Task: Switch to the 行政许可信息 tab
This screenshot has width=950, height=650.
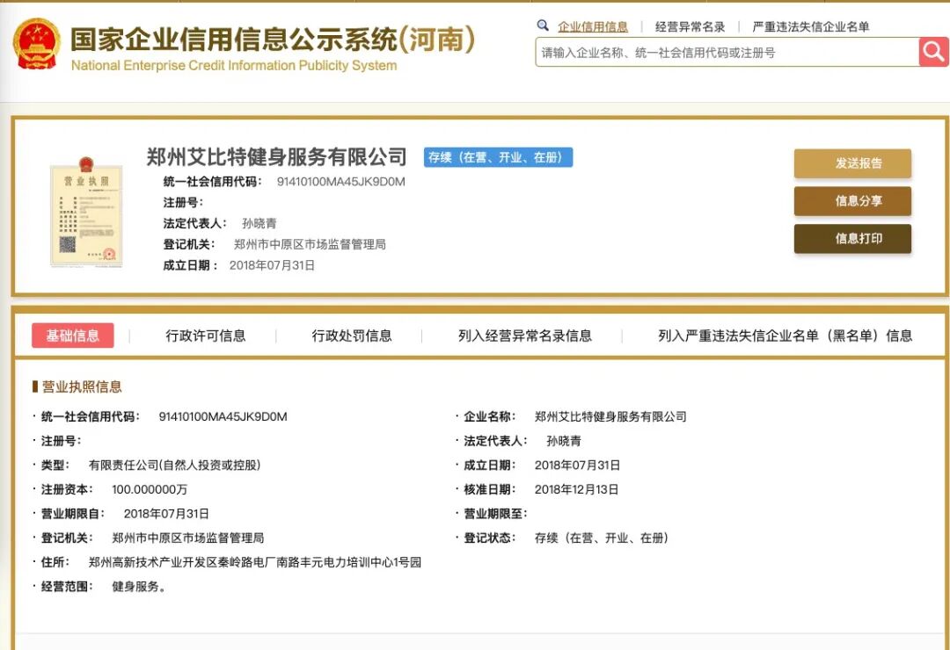Action: pos(205,336)
